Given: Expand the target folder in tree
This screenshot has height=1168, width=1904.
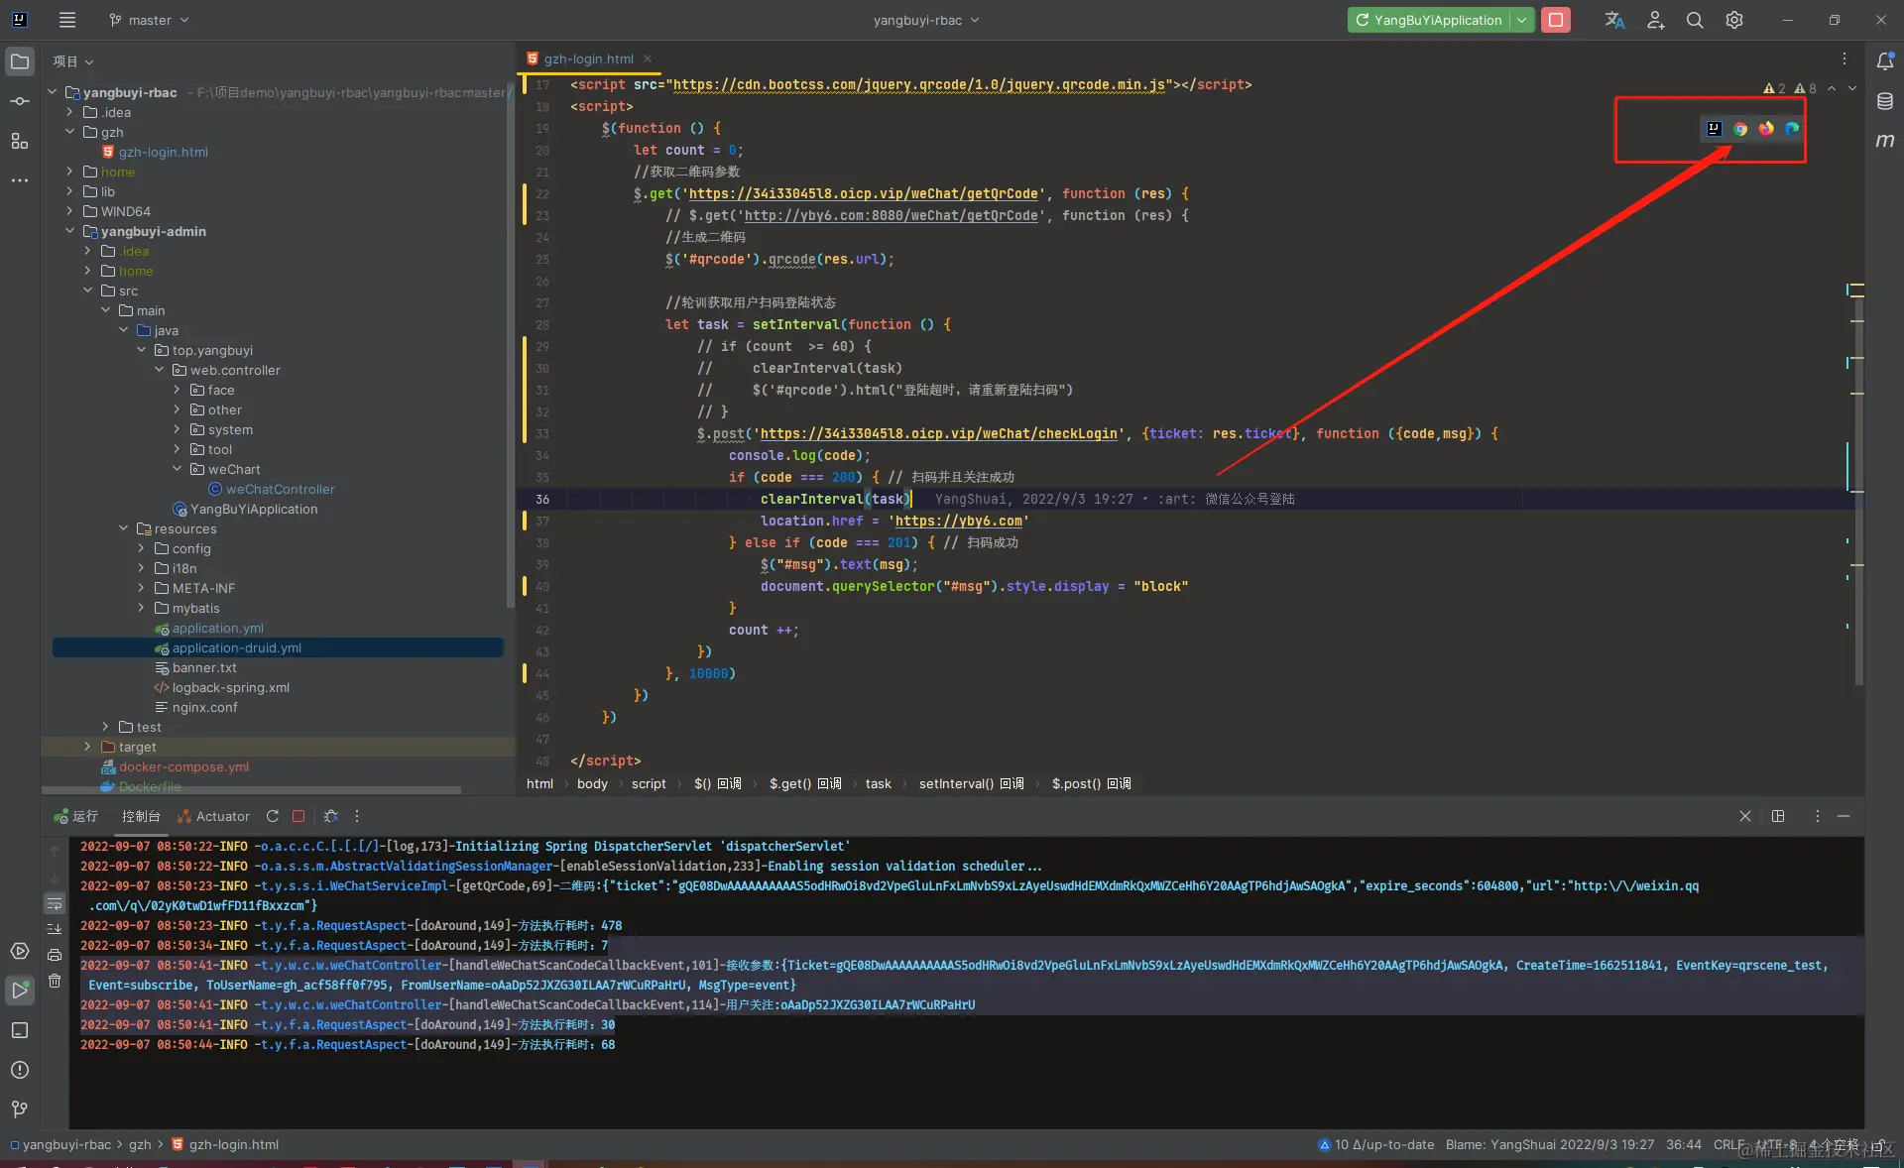Looking at the screenshot, I should click(x=87, y=747).
